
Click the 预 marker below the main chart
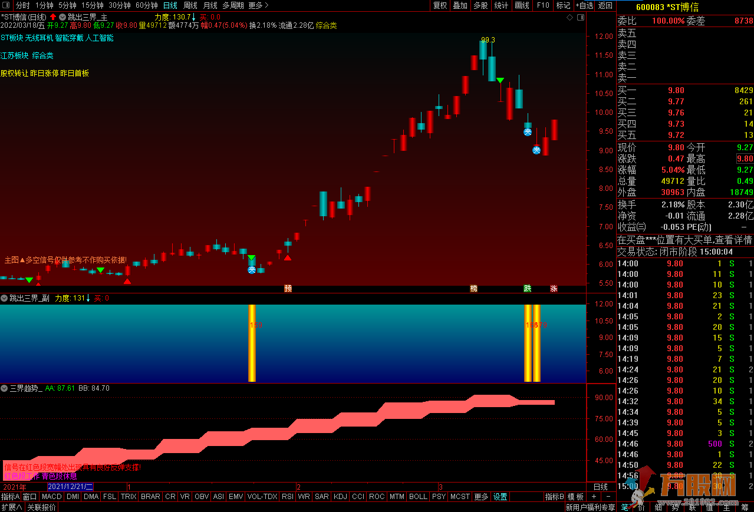point(288,289)
